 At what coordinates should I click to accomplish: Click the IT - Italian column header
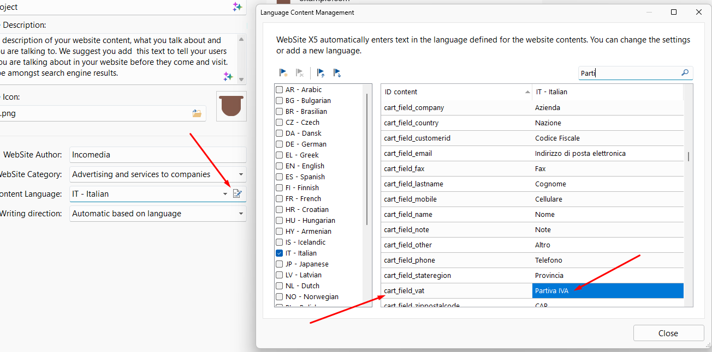(x=606, y=92)
